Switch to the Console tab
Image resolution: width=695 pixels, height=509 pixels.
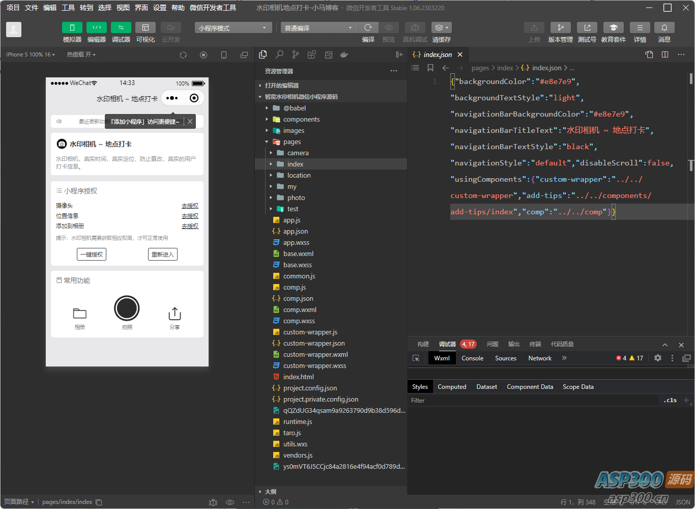pyautogui.click(x=472, y=358)
